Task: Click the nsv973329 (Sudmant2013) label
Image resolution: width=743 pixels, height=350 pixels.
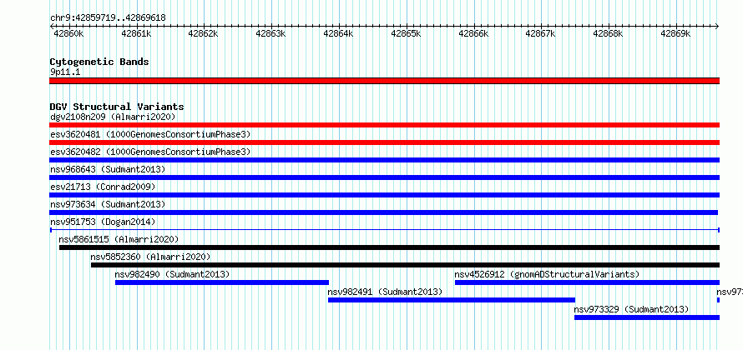Action: tap(631, 309)
